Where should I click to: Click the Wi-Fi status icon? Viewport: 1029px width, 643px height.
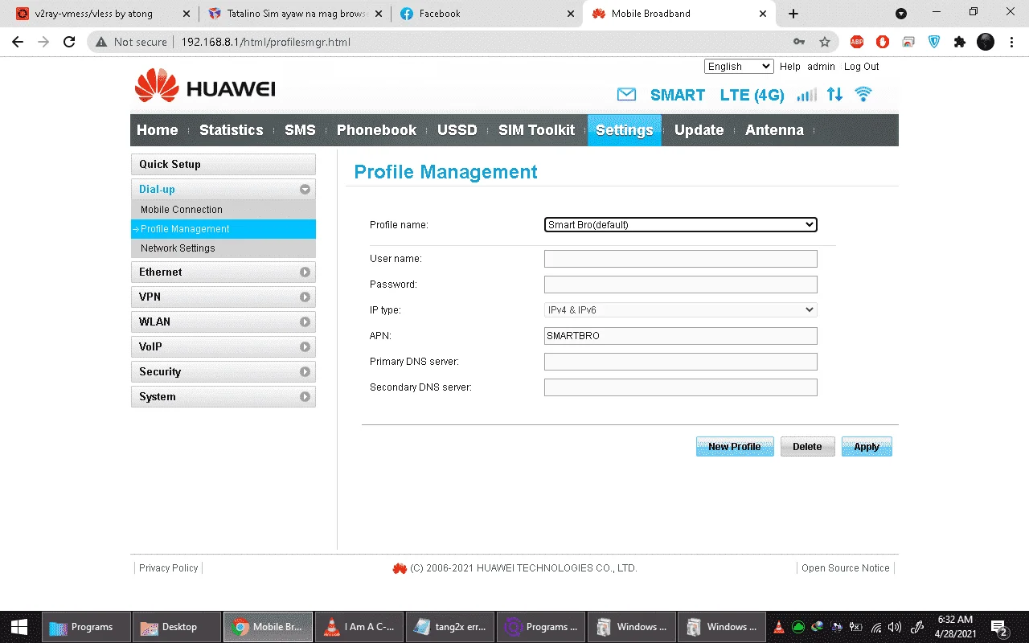[863, 94]
